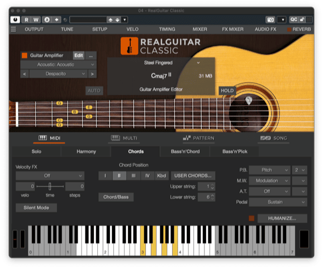This screenshot has height=268, width=323.
Task: Click the A/B compare settings icon
Action: pos(47,20)
